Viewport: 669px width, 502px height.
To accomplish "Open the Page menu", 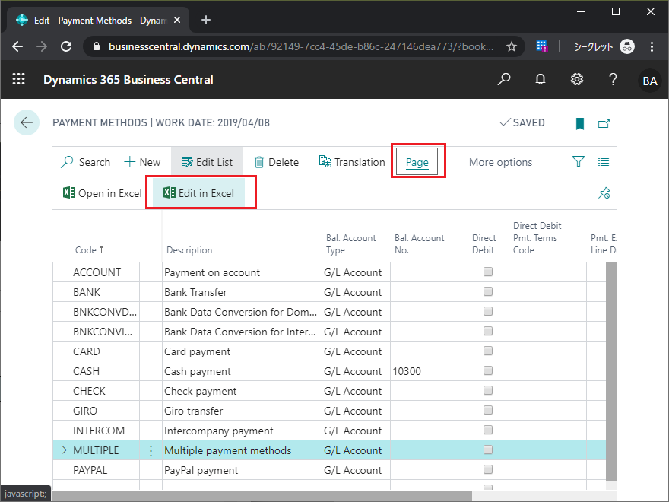I will click(x=417, y=162).
